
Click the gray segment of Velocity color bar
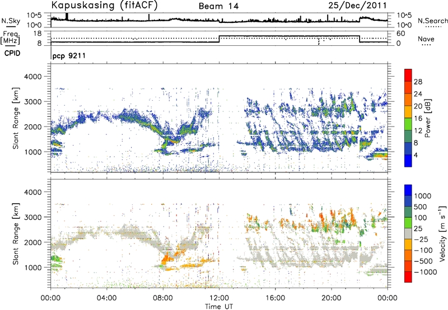(x=408, y=233)
